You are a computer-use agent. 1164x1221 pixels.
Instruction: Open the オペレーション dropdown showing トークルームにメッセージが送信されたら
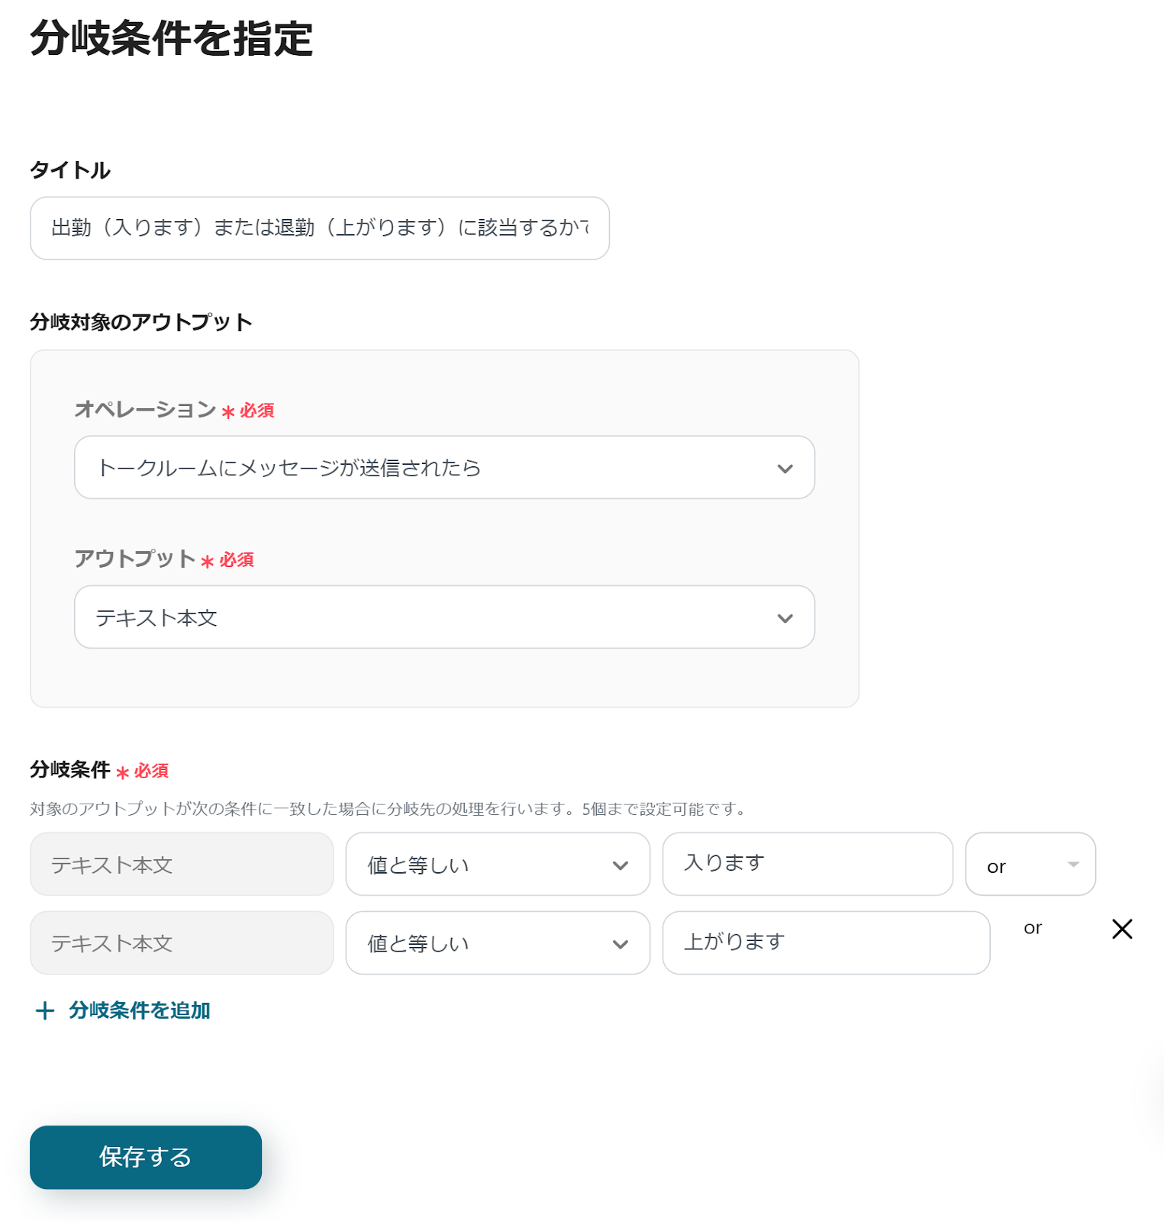pyautogui.click(x=444, y=468)
